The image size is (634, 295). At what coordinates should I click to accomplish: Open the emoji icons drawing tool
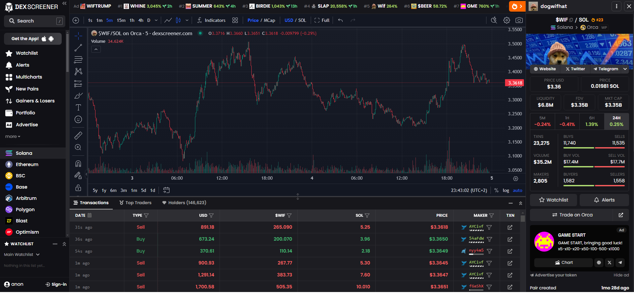tap(78, 119)
